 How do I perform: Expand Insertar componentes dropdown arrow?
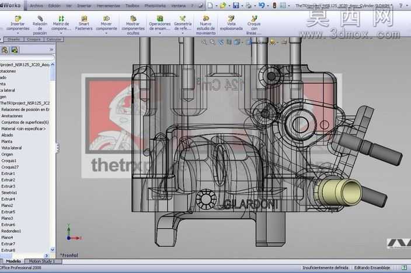[18, 33]
